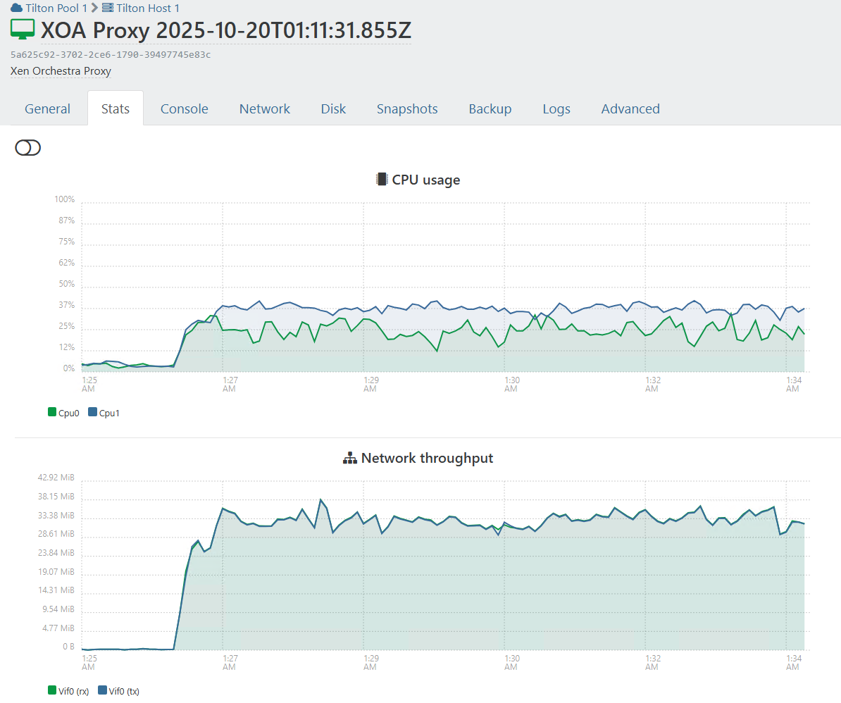The width and height of the screenshot is (841, 703).
Task: Open the Backup tab
Action: point(490,108)
